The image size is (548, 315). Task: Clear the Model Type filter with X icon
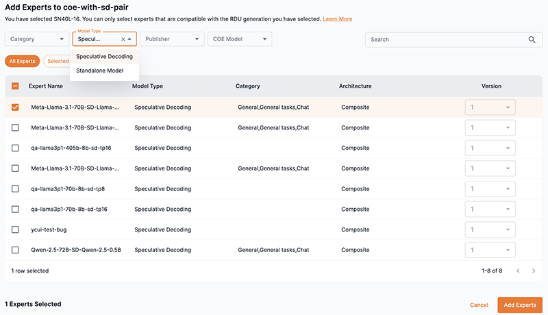click(122, 40)
